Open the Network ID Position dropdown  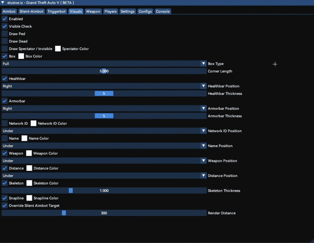(104, 131)
